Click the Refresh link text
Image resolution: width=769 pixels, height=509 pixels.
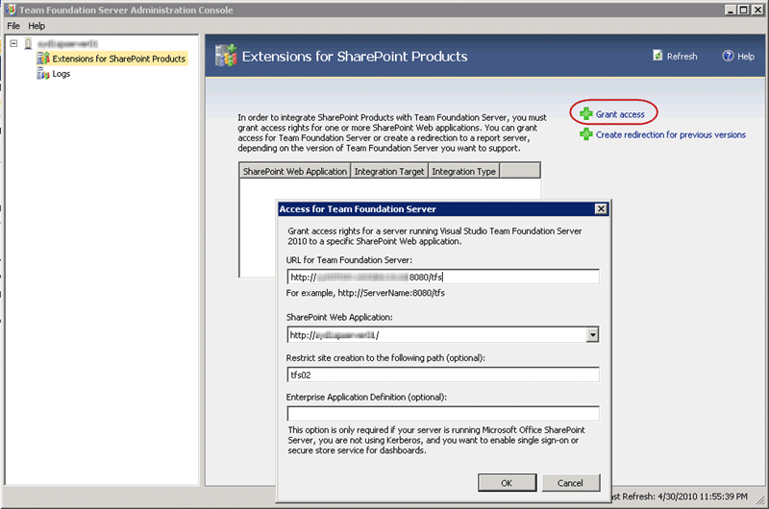tap(682, 57)
